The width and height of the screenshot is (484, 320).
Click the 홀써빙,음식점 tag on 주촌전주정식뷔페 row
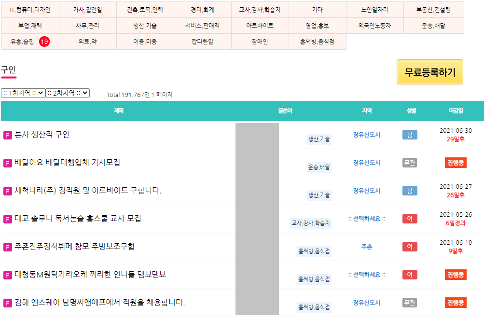(315, 251)
